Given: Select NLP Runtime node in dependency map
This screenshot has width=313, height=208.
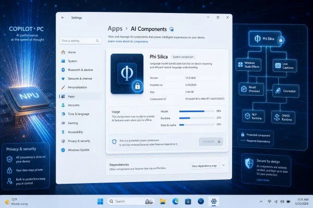Looking at the screenshot, I should (x=254, y=116).
